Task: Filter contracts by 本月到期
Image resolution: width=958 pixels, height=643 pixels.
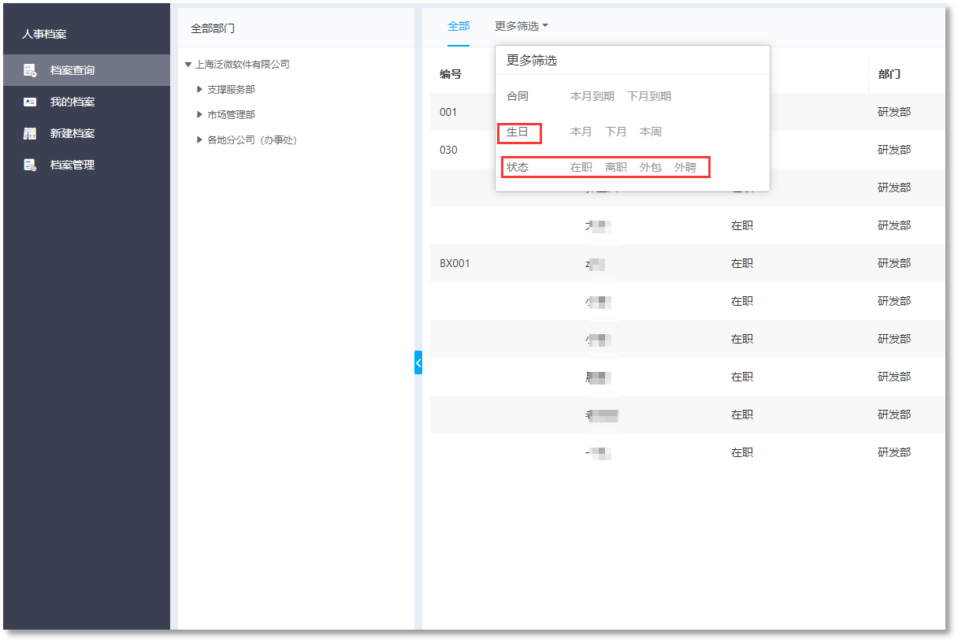Action: pyautogui.click(x=592, y=96)
